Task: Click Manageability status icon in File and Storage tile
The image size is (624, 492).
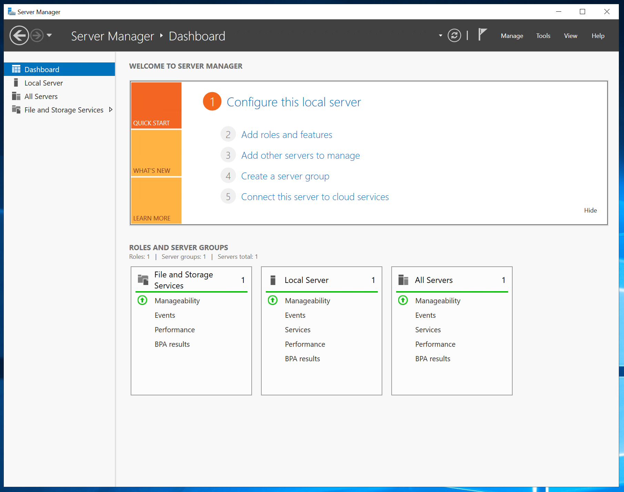Action: (142, 300)
